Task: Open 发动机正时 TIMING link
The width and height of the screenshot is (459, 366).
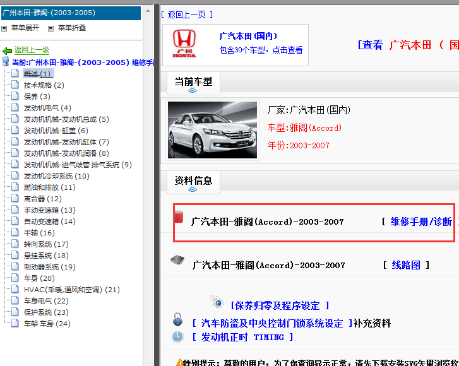Action: [242, 338]
